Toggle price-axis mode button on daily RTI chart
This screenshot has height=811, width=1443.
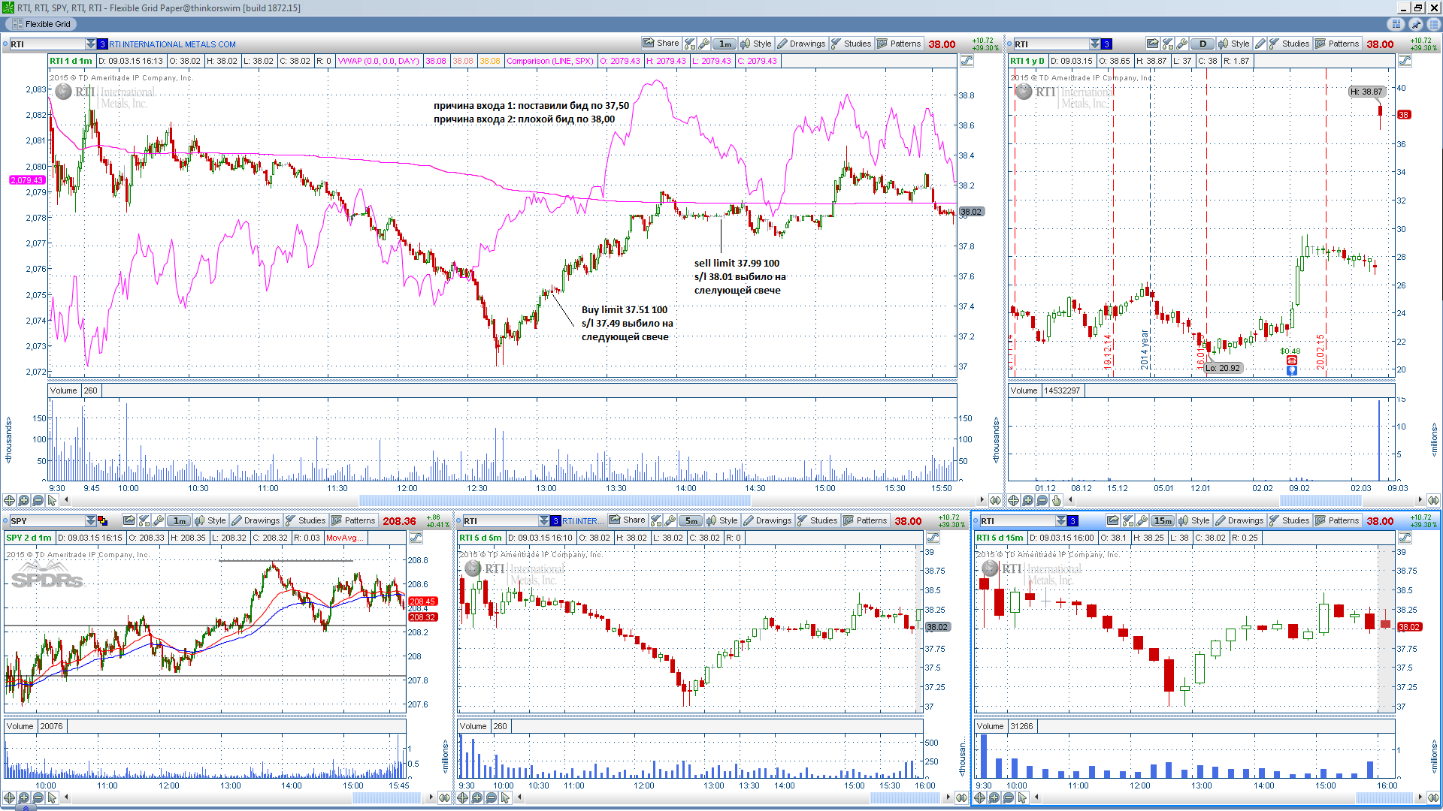pyautogui.click(x=1404, y=61)
